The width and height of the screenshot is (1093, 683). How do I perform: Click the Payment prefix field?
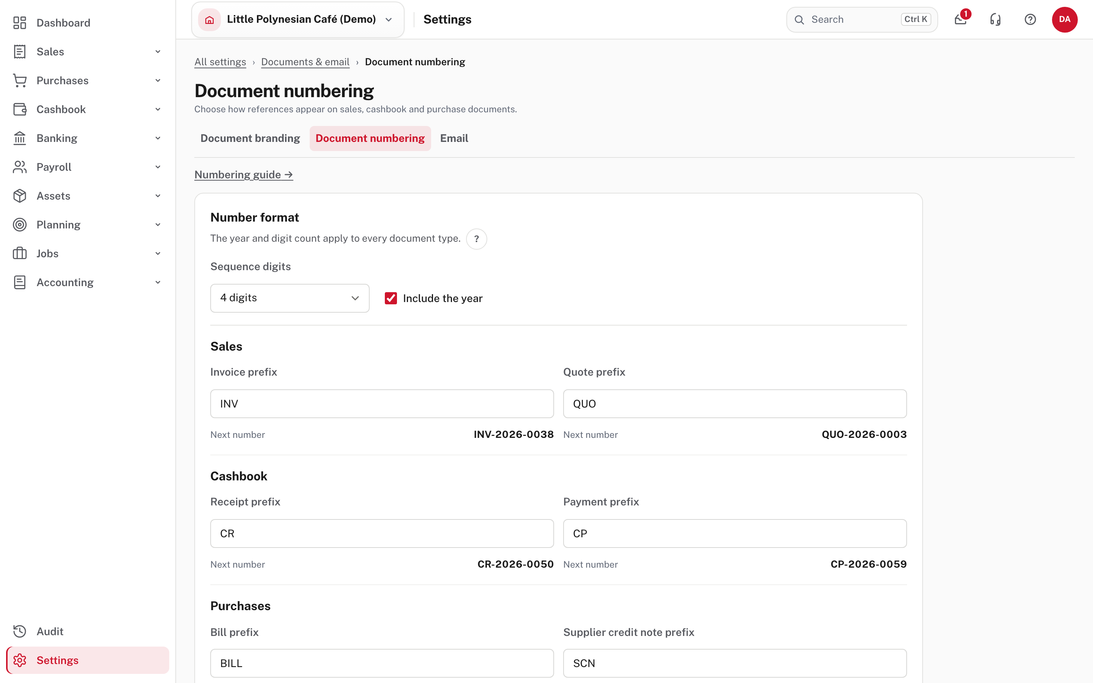click(x=735, y=533)
